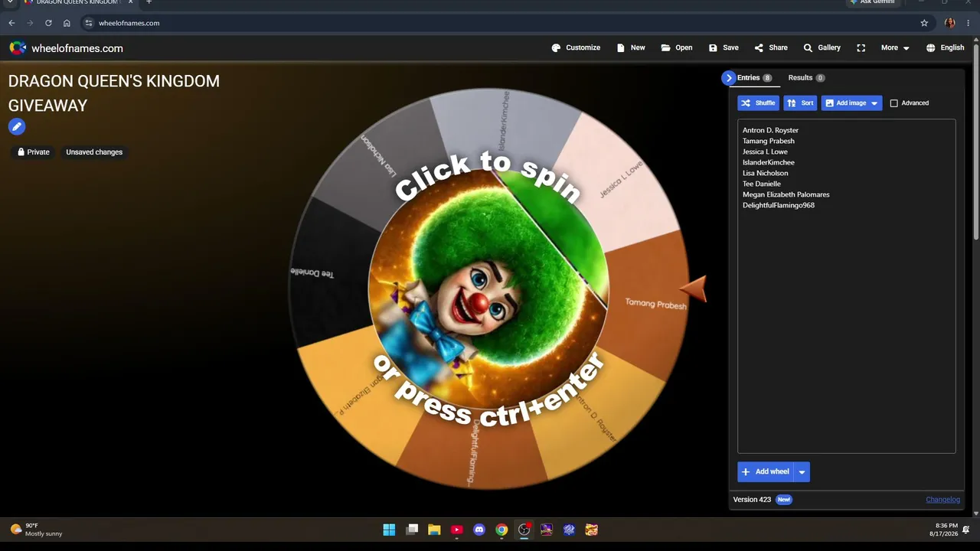Open the More dropdown menu
This screenshot has height=551, width=980.
click(x=895, y=47)
